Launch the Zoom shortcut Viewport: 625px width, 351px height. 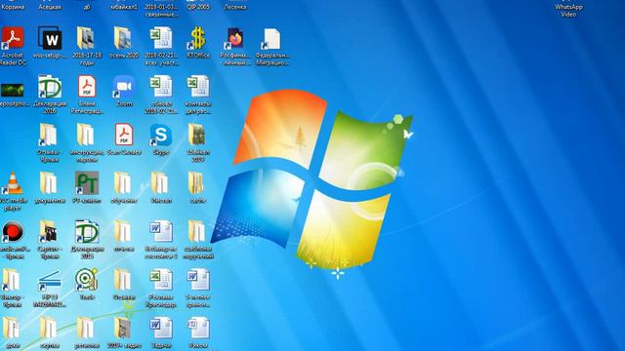[x=124, y=87]
